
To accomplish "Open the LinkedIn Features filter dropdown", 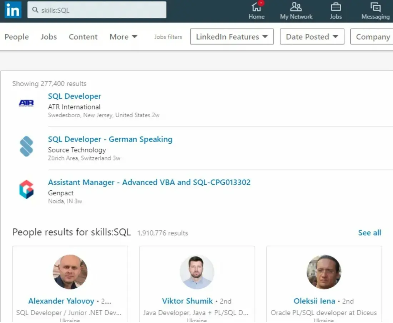I will click(232, 36).
